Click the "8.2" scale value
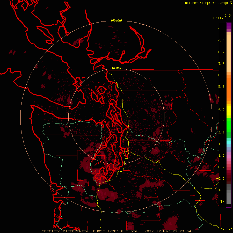This screenshot has height=233, width=233. point(221,52)
